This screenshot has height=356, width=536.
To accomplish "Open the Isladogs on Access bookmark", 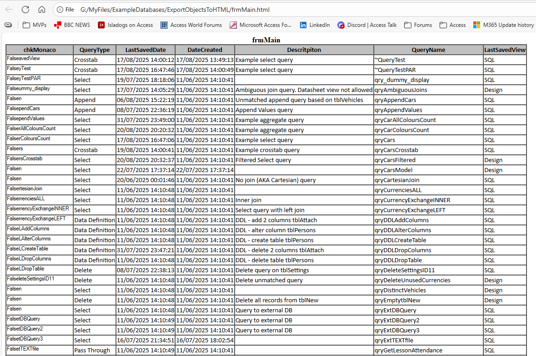I will pos(125,25).
